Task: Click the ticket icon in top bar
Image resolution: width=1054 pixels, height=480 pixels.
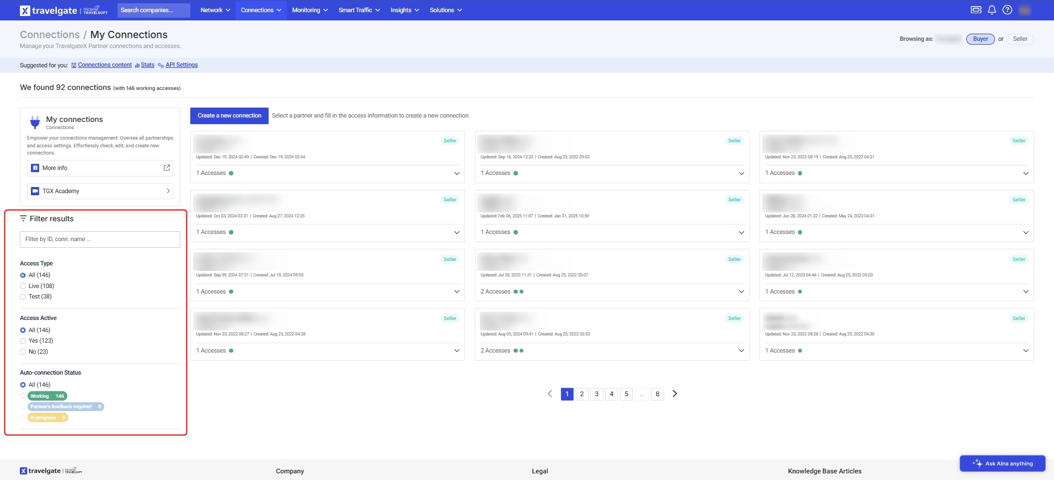Action: [x=976, y=10]
